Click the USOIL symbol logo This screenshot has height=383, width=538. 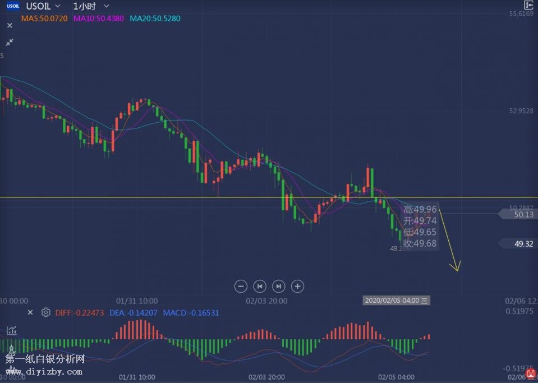12,6
